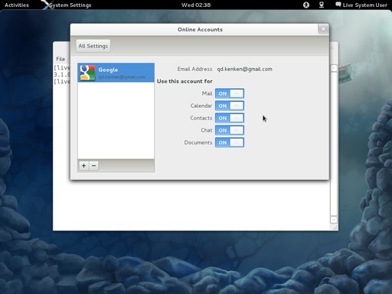
Task: Disable Contacts syncing switch
Action: coord(230,118)
